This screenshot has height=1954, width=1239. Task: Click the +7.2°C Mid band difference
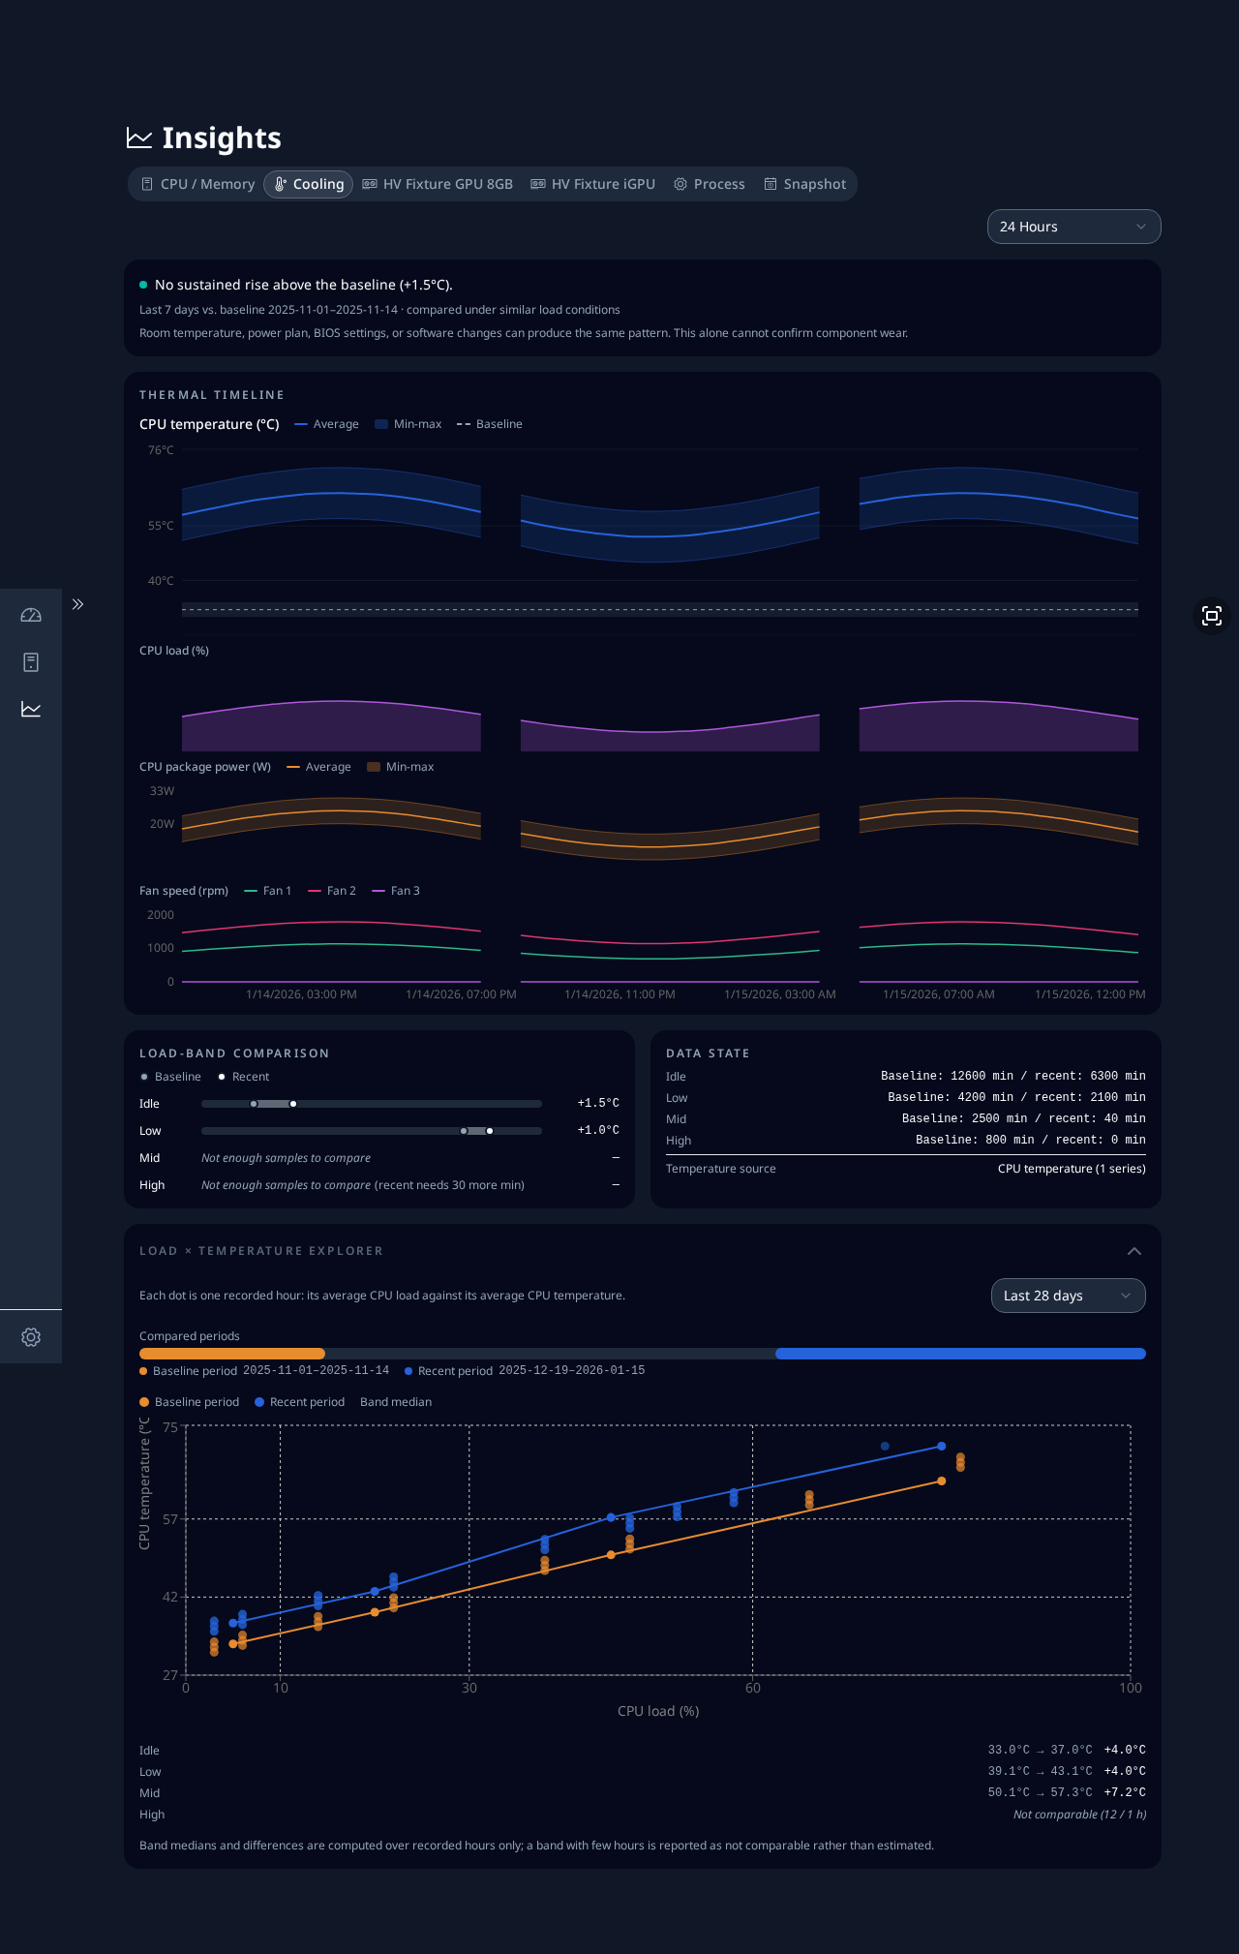pos(1125,1793)
